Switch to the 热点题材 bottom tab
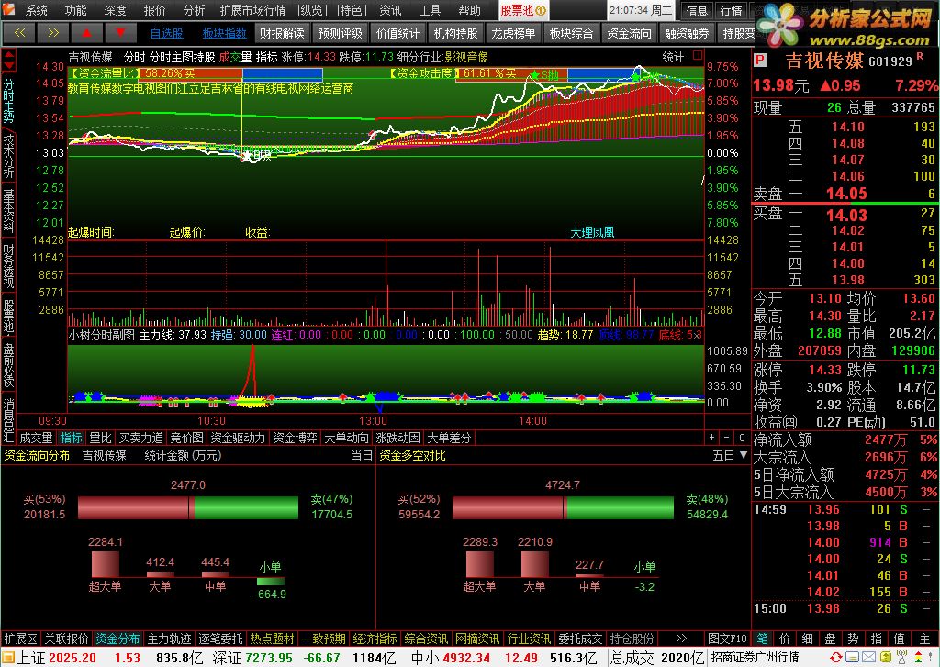This screenshot has height=667, width=940. pyautogui.click(x=272, y=639)
